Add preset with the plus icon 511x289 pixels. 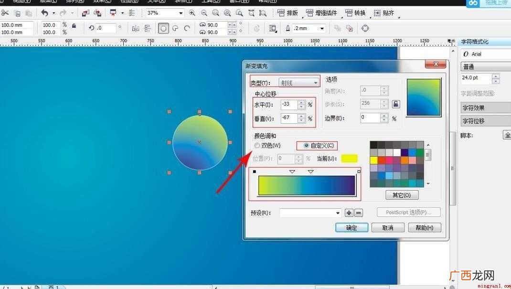349,213
